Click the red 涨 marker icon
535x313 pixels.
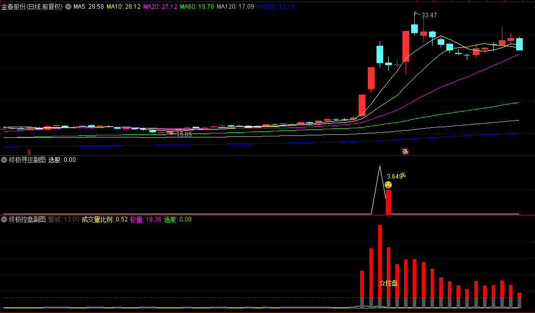[405, 151]
